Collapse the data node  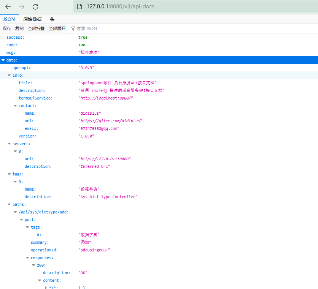click(4, 60)
